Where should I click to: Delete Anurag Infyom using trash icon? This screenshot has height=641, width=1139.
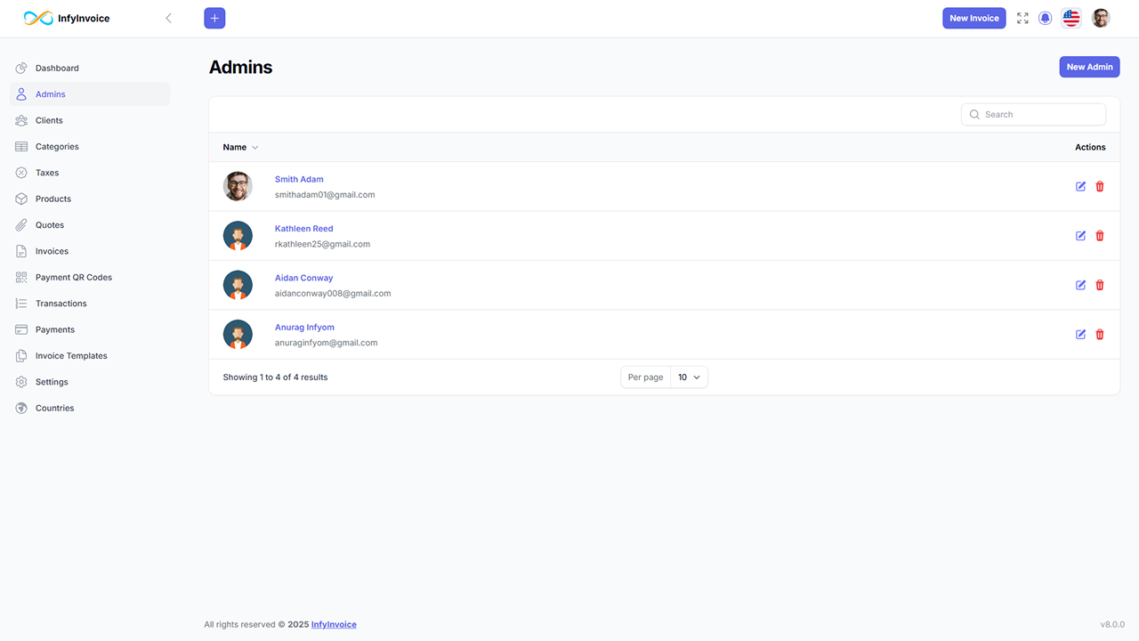(x=1100, y=335)
